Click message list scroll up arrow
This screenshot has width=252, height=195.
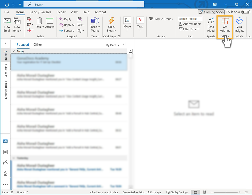131,51
